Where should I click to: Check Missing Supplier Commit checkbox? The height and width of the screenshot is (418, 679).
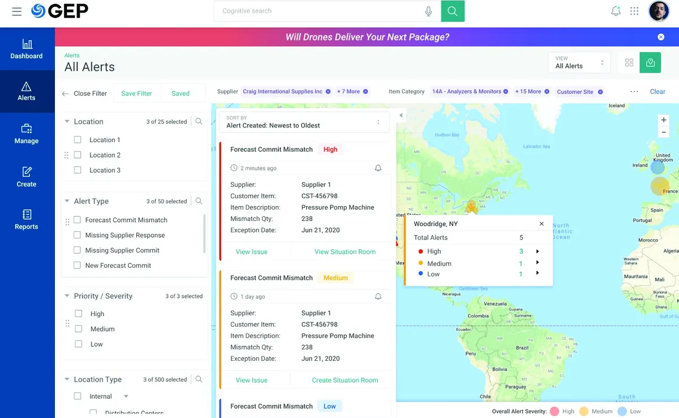point(77,250)
